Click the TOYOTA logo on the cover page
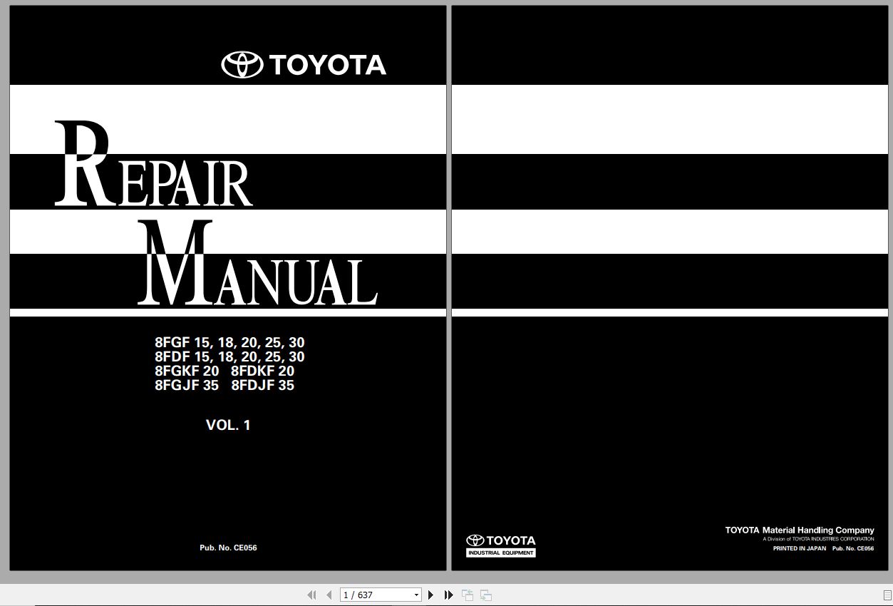Viewport: 893px width, 606px height. [304, 65]
